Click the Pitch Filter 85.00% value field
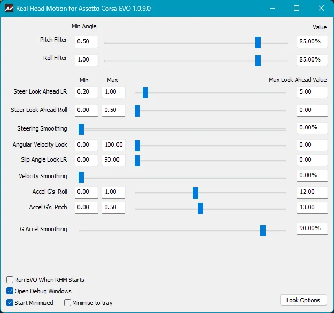The width and height of the screenshot is (334, 313). tap(312, 42)
